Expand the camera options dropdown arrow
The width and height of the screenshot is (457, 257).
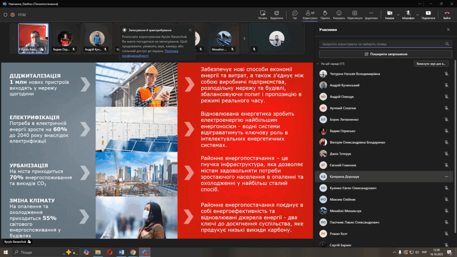398,14
